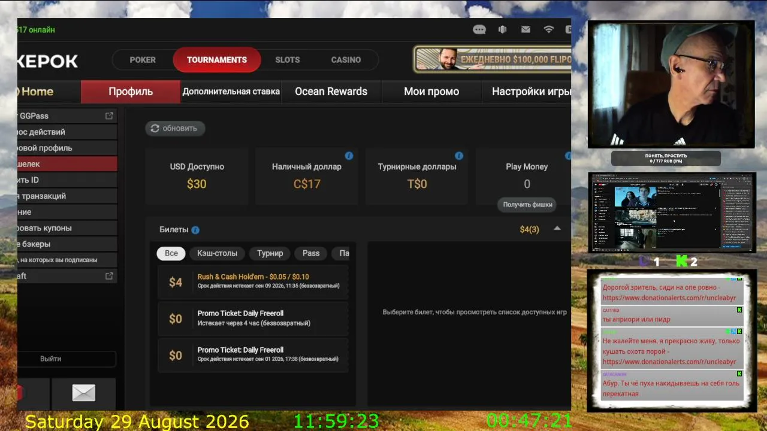This screenshot has height=431, width=767.
Task: Open the sidebar item ending in 'ить ID'
Action: click(x=67, y=180)
